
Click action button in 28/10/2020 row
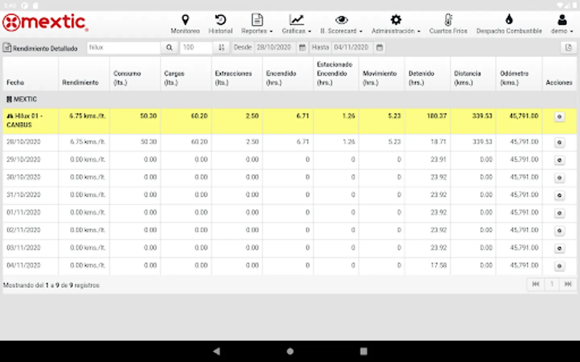click(559, 142)
